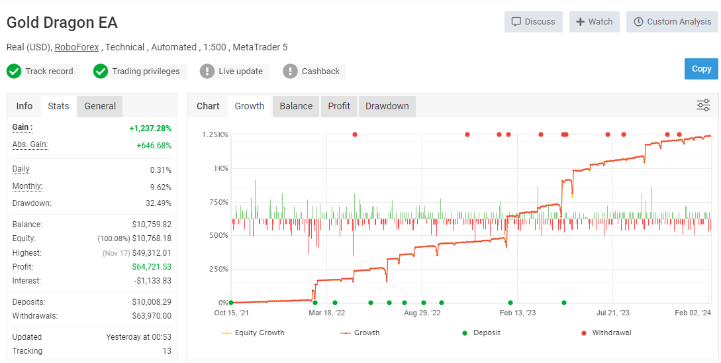Image resolution: width=721 pixels, height=363 pixels.
Task: Click the Daily label
Action: point(21,169)
